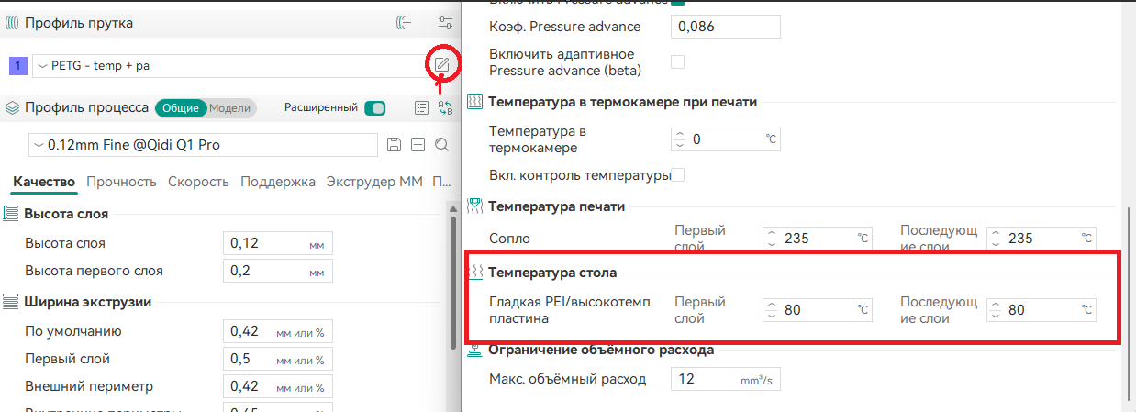The width and height of the screenshot is (1136, 412).
Task: Click the Высота слоя value field 0,12
Action: [x=277, y=243]
